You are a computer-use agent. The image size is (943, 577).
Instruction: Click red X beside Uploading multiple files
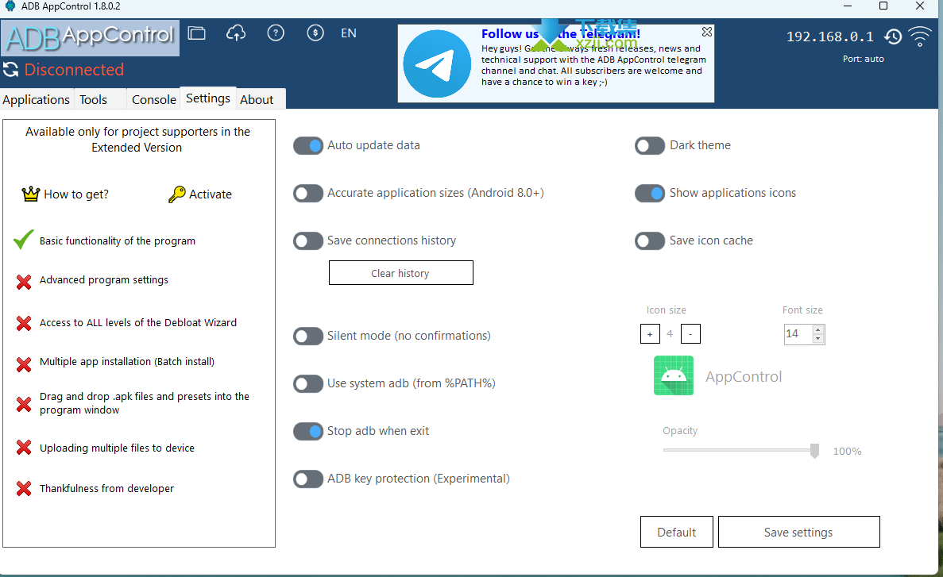coord(24,447)
